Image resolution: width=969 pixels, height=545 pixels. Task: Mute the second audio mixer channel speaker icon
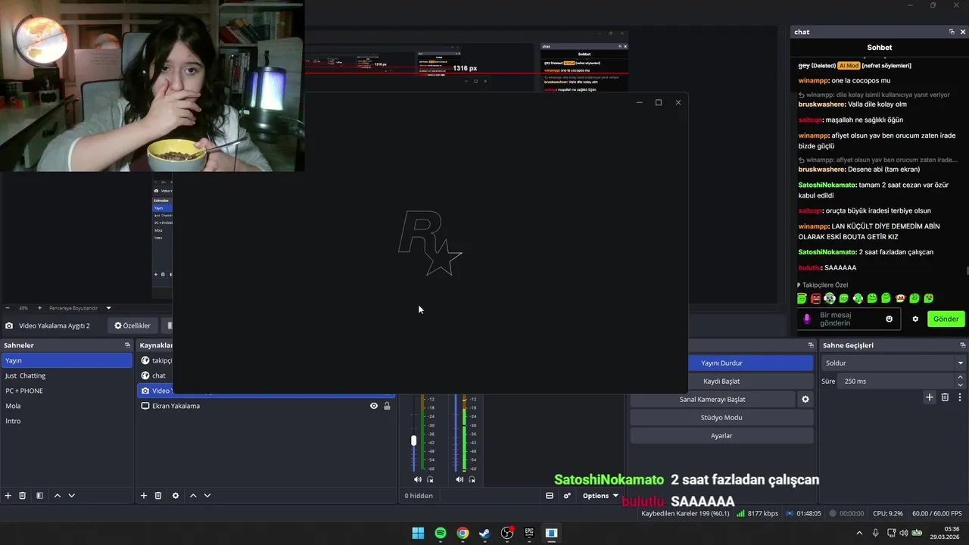coord(459,479)
